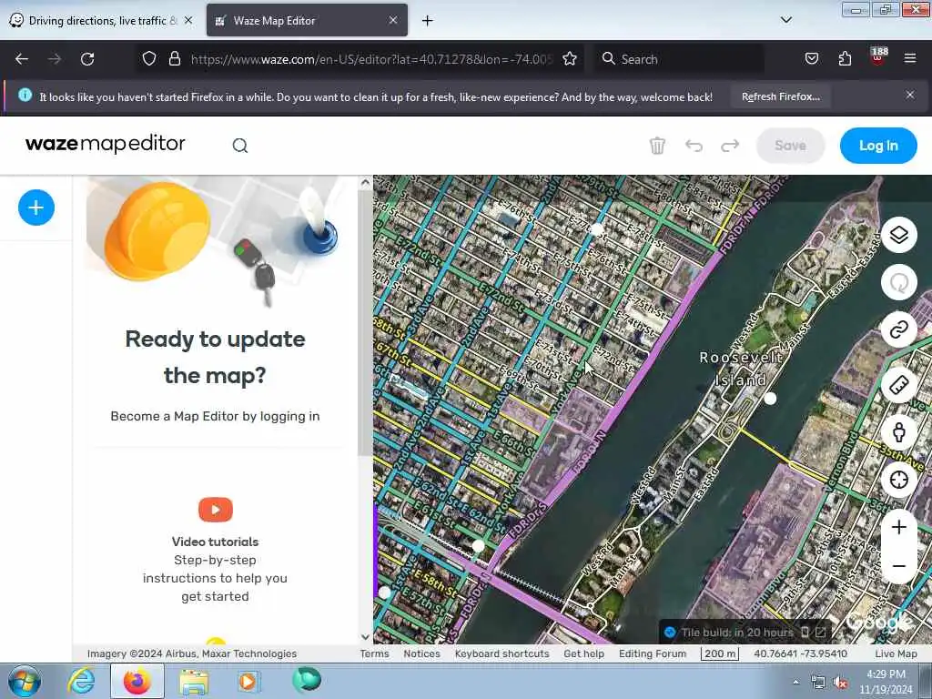Click the trash delete icon
This screenshot has height=699, width=932.
tap(657, 146)
